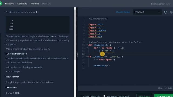This screenshot has height=97, width=173.
Task: Open the Practice breadcrumb
Action: (x=9, y=4)
